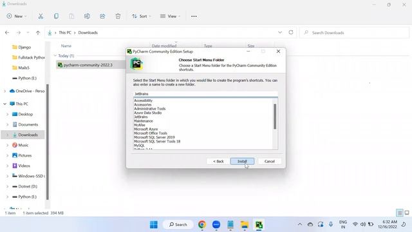Screen dimensions: 412x232
Task: Collapse the Today (1) group
Action: point(55,56)
